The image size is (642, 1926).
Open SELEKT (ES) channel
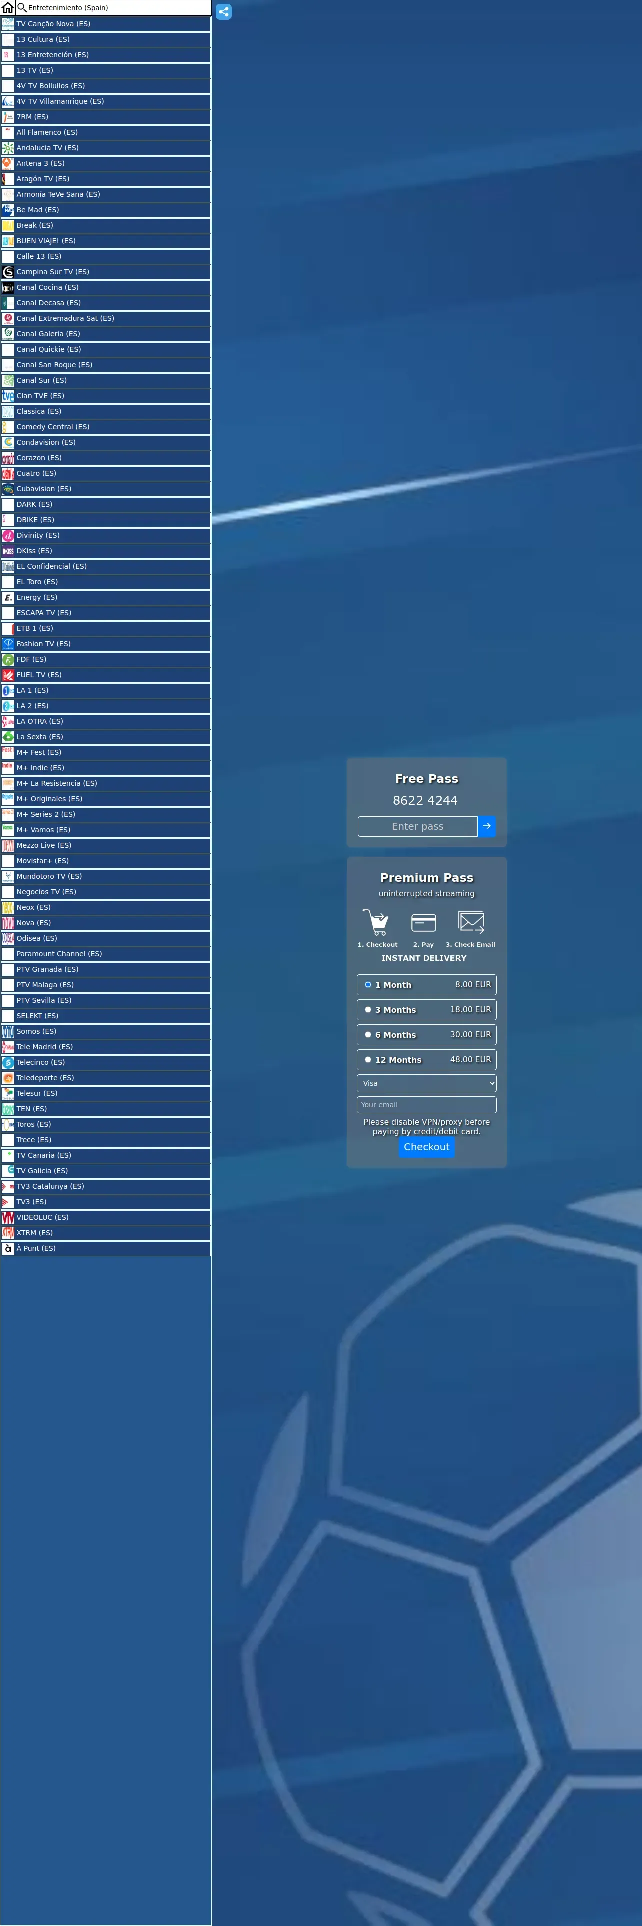[x=106, y=1016]
